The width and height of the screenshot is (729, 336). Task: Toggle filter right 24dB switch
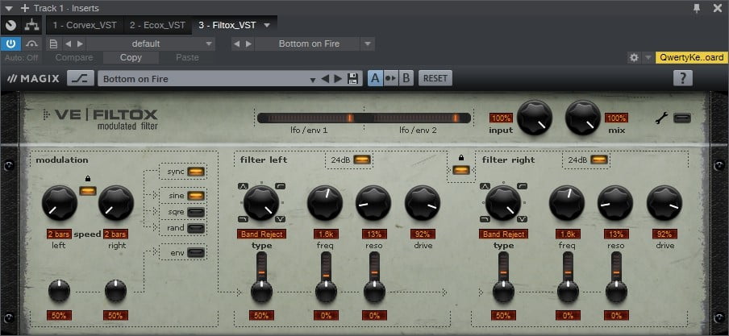coord(599,160)
